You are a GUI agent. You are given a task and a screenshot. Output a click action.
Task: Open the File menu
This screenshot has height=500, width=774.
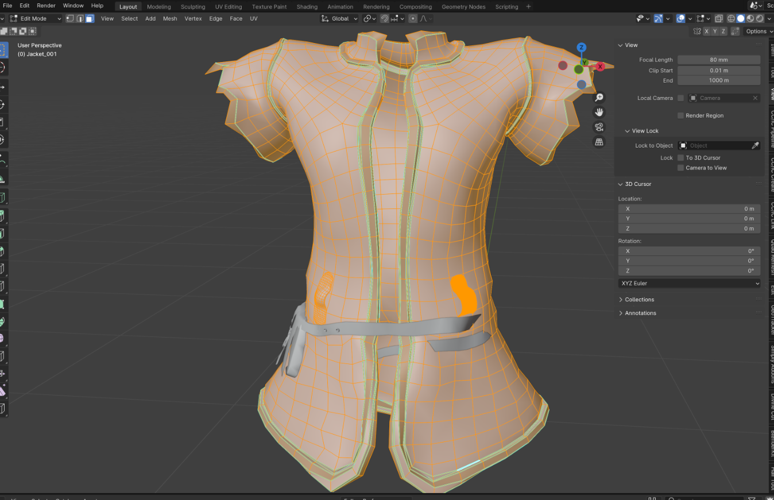point(7,5)
